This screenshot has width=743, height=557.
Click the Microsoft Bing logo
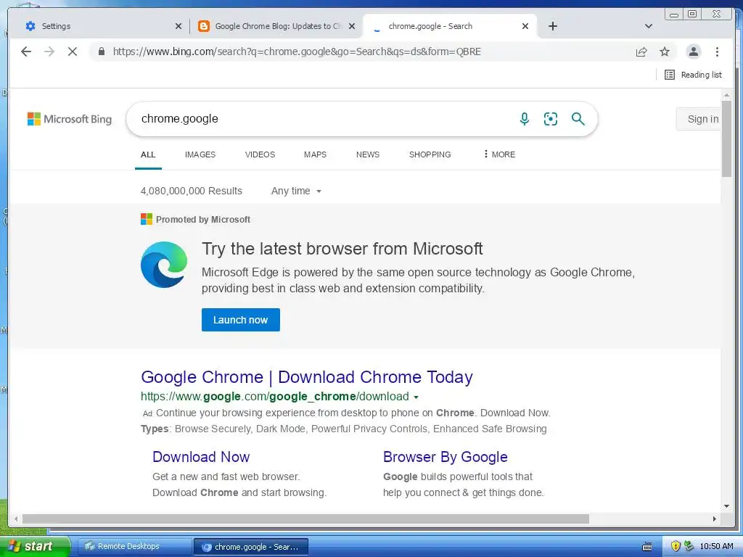pyautogui.click(x=70, y=119)
